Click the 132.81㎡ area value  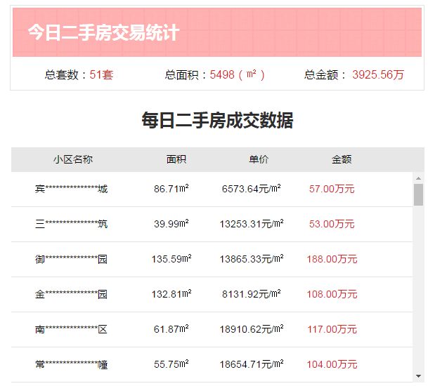click(x=171, y=294)
